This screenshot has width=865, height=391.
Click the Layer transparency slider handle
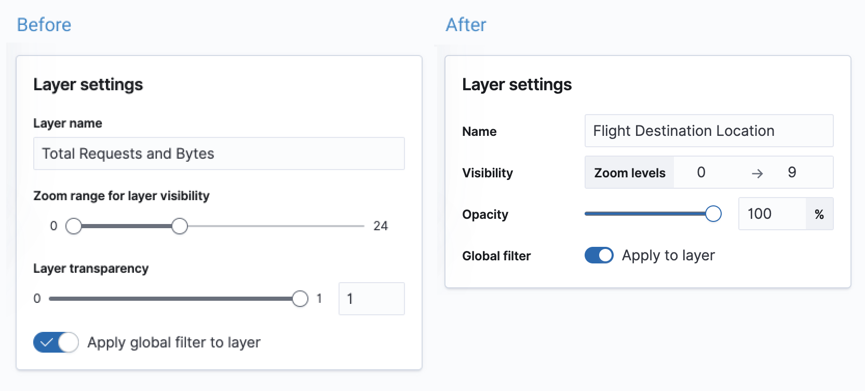tap(300, 299)
